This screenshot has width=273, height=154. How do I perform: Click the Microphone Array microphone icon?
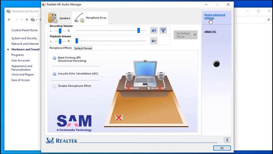79,18
